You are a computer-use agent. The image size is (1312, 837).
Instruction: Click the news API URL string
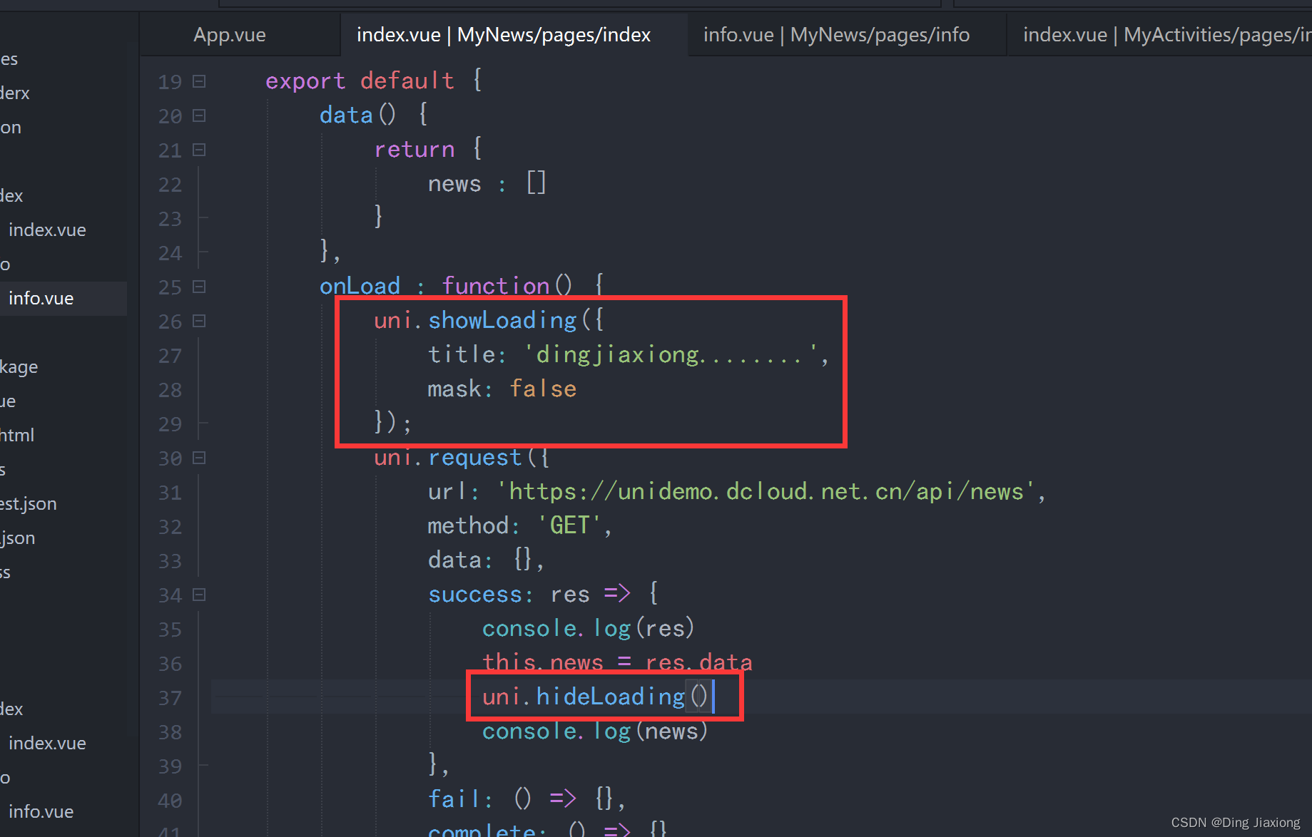766,491
